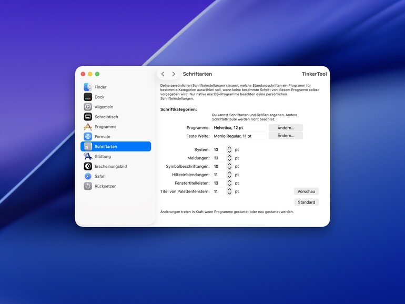Open the Glättung font icon

[x=88, y=156]
